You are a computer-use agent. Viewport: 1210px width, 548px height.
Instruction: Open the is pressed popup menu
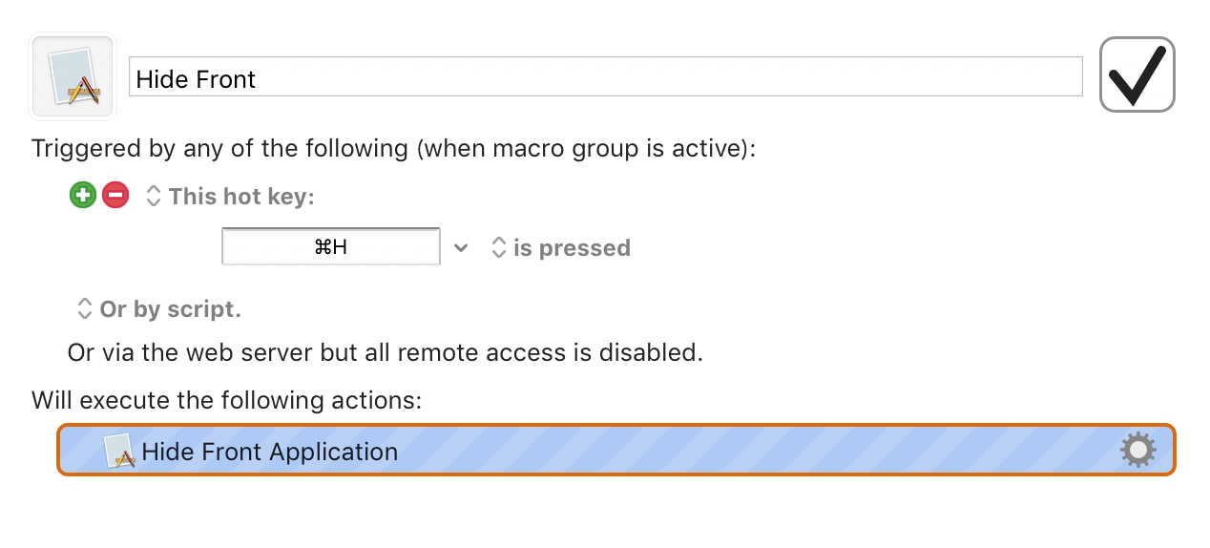560,248
